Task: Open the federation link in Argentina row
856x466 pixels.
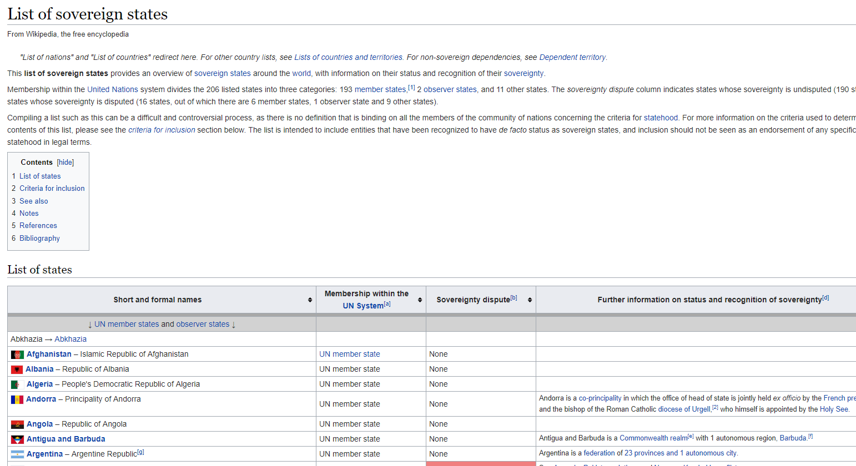Action: (599, 453)
